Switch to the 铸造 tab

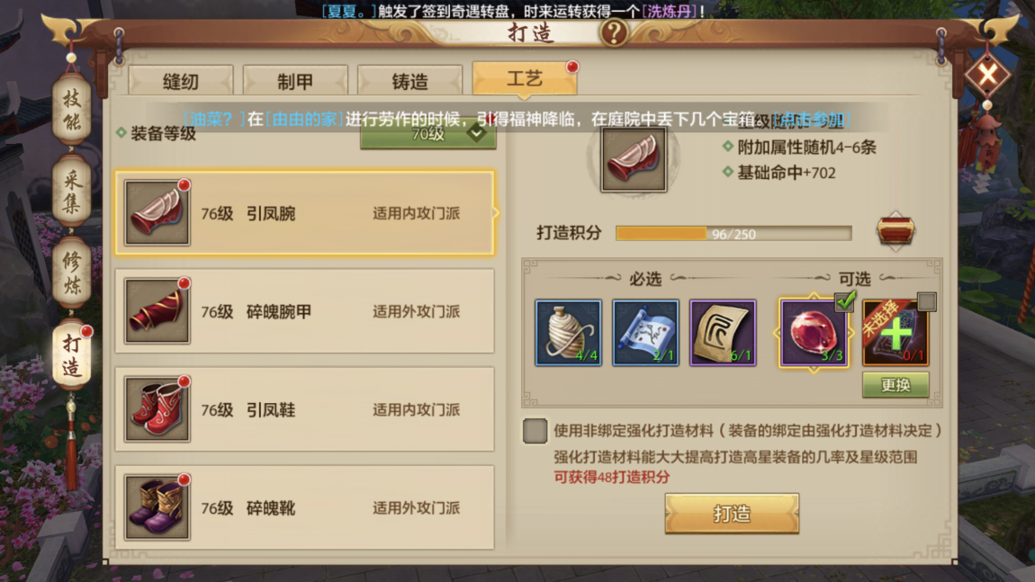coord(409,80)
